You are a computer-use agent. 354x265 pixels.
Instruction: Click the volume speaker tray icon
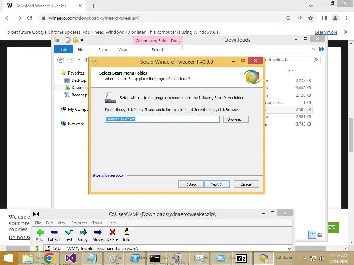click(321, 258)
